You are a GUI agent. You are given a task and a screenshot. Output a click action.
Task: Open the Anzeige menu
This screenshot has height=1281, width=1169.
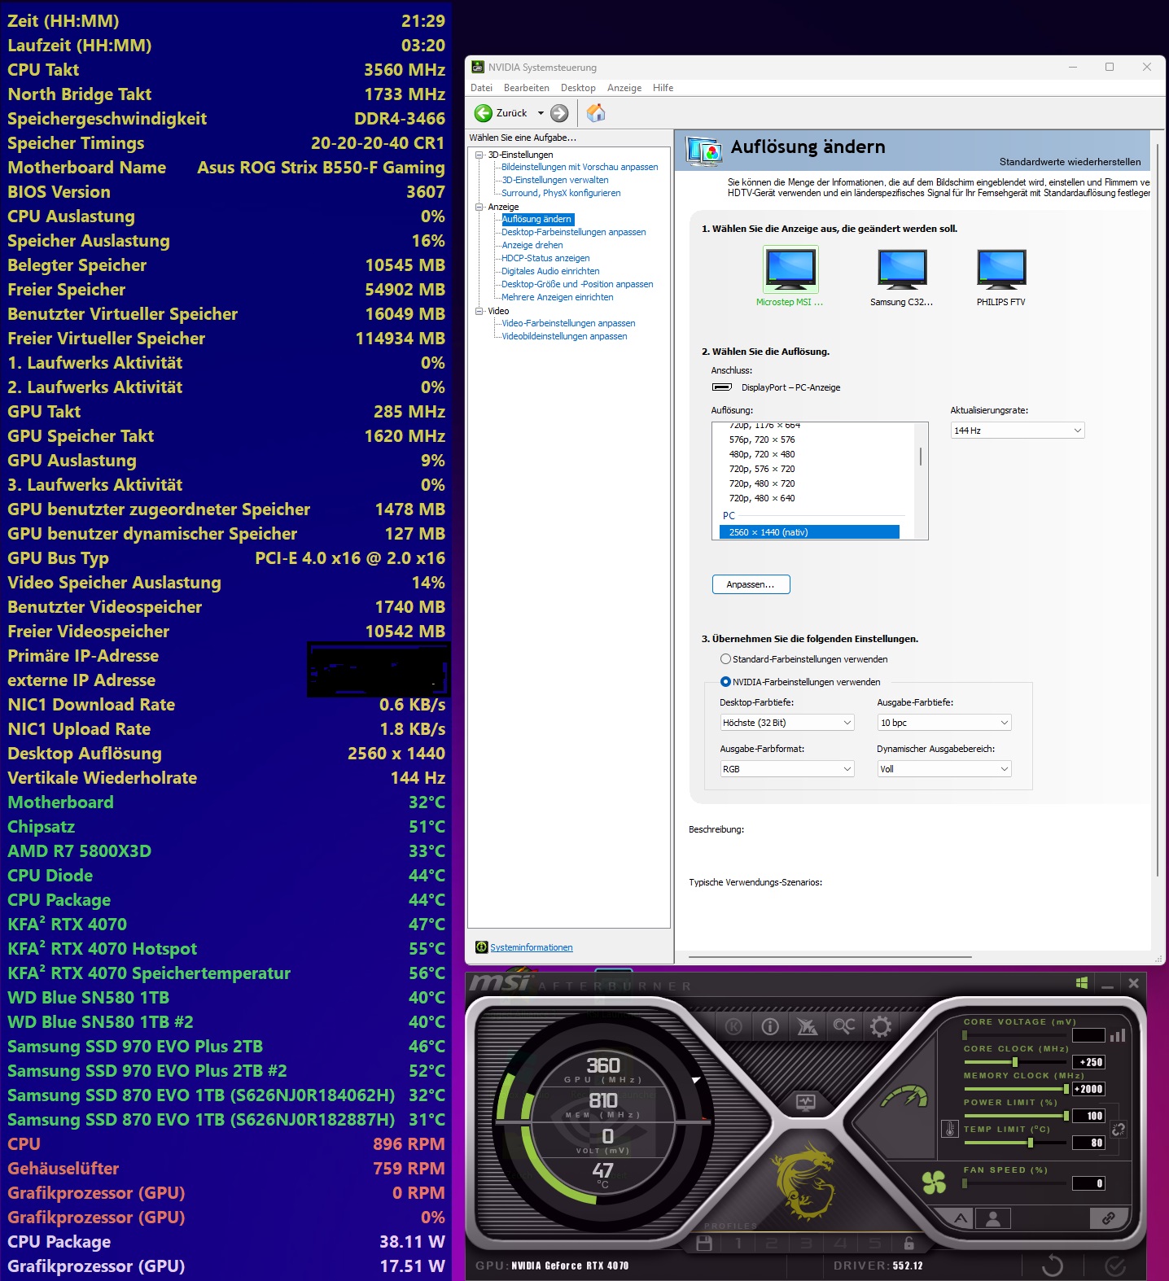point(624,88)
